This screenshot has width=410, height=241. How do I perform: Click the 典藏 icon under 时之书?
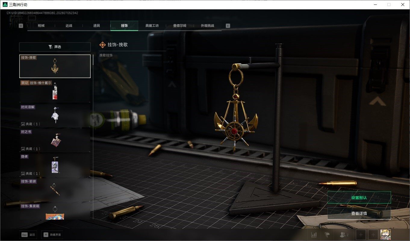[23, 149]
